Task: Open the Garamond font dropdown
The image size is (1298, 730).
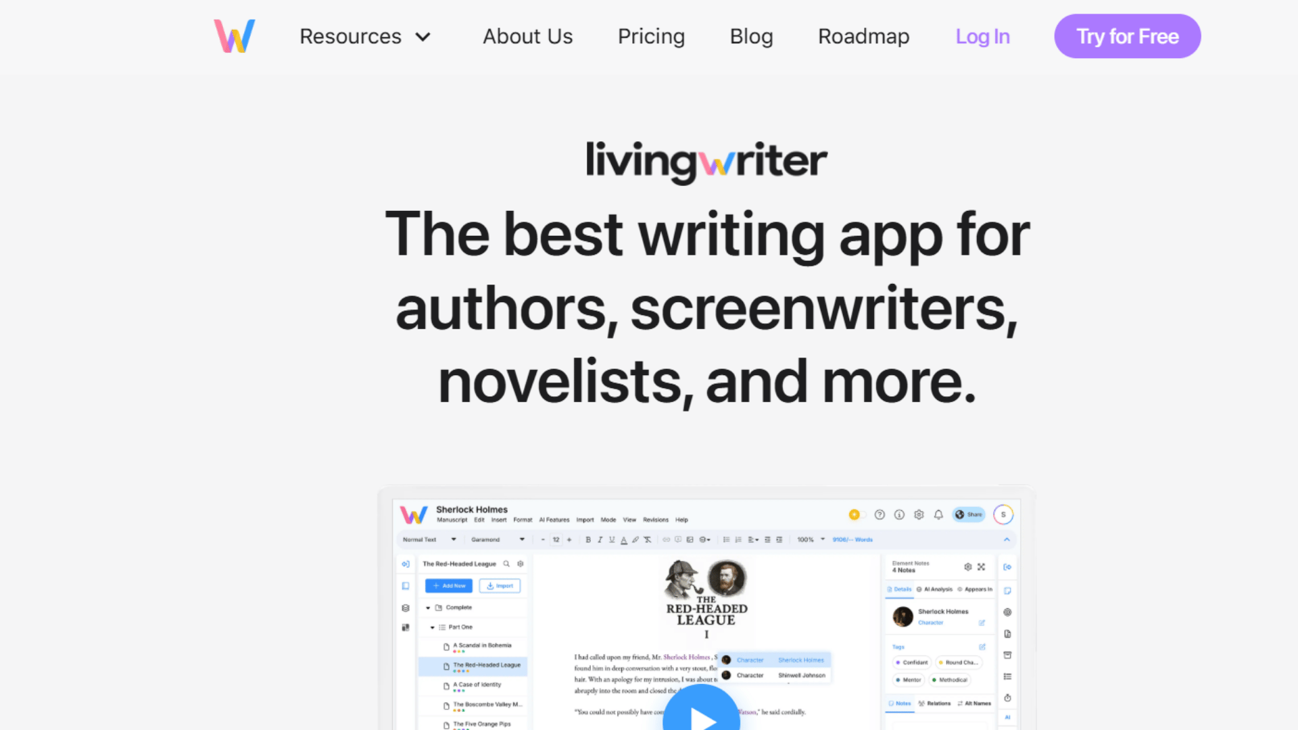Action: tap(498, 539)
